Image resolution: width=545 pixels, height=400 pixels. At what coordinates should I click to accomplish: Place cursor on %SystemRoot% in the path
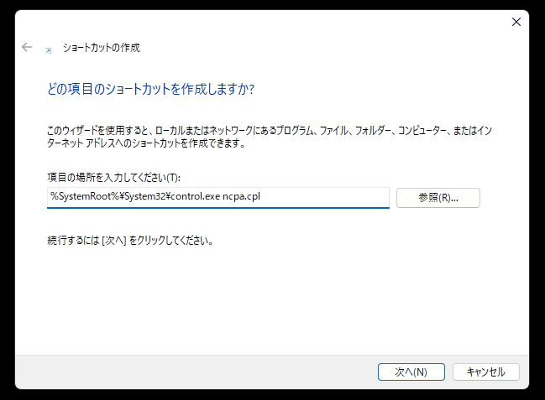(77, 197)
